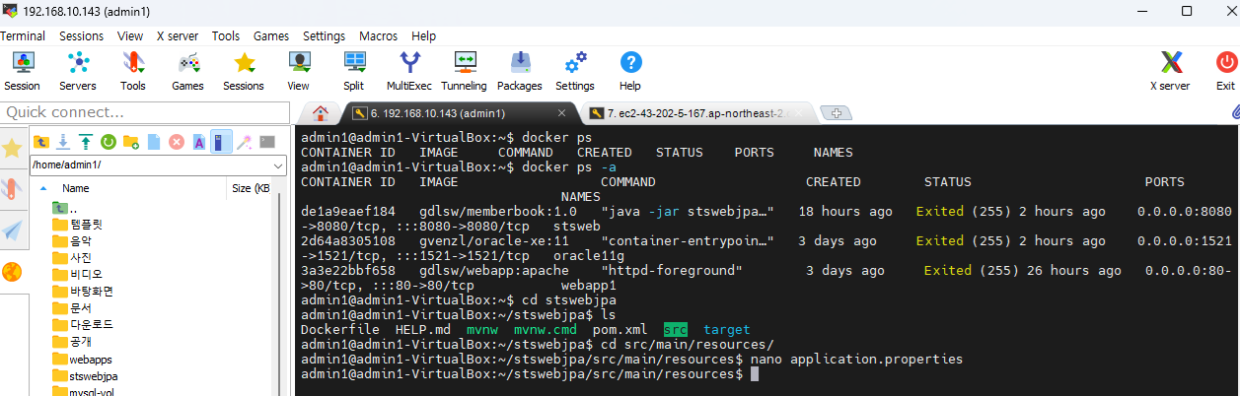Click the purple A text icon in SFTP toolbar
The height and width of the screenshot is (396, 1240).
point(198,142)
